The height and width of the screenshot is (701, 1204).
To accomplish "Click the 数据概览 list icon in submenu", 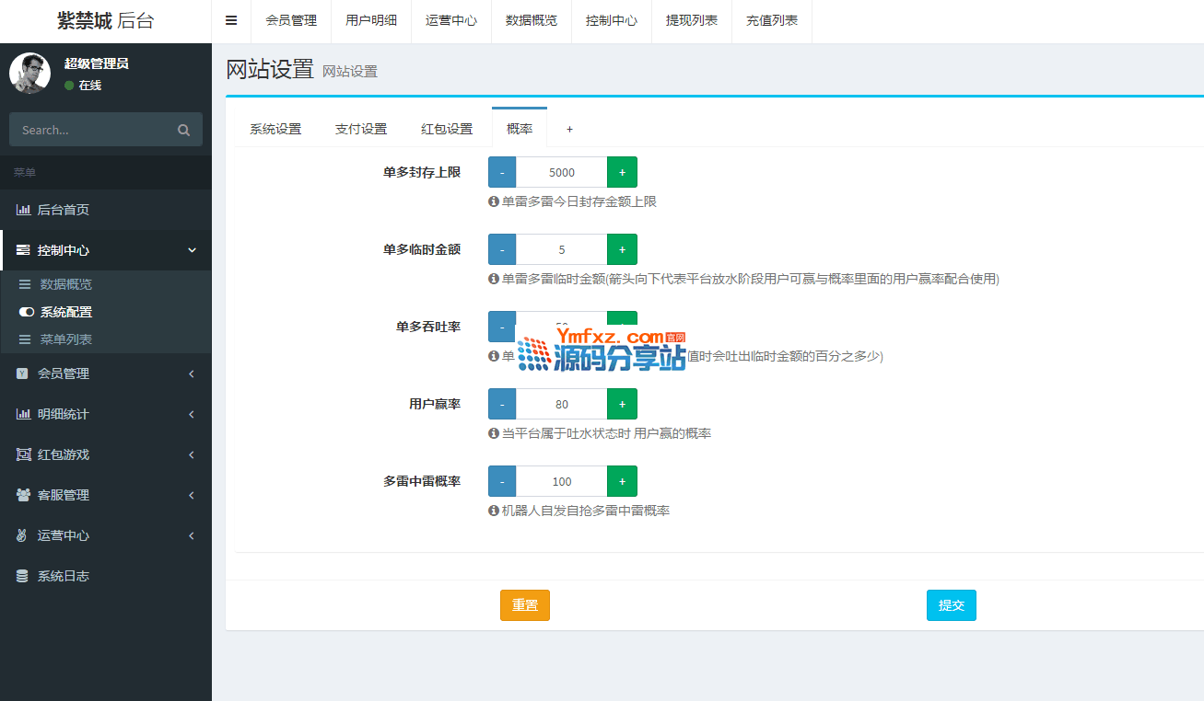I will pos(26,284).
